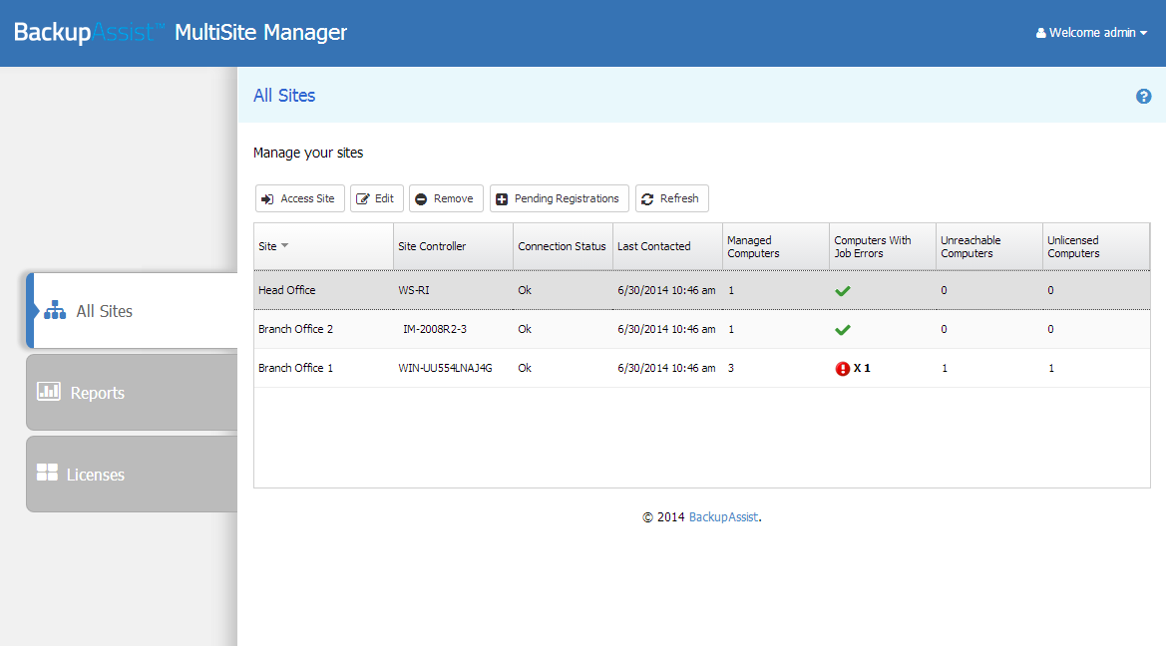This screenshot has width=1166, height=646.
Task: Click the red job error icon for Branch Office 1
Action: (842, 369)
